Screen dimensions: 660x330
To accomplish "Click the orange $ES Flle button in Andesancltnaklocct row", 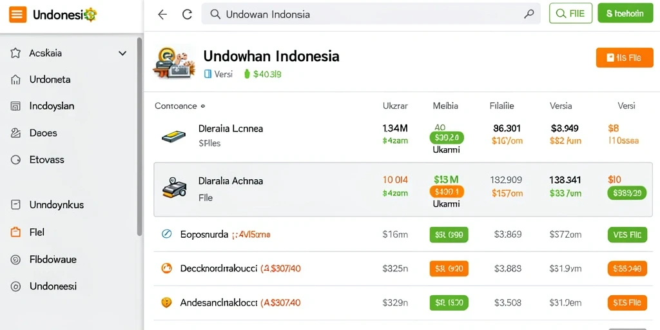I will point(627,303).
